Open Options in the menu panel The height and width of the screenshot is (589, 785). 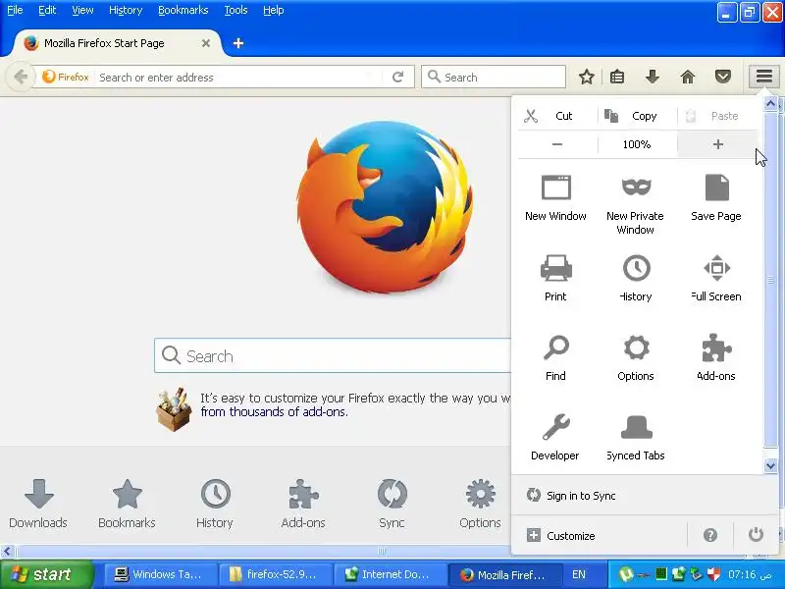(x=636, y=358)
